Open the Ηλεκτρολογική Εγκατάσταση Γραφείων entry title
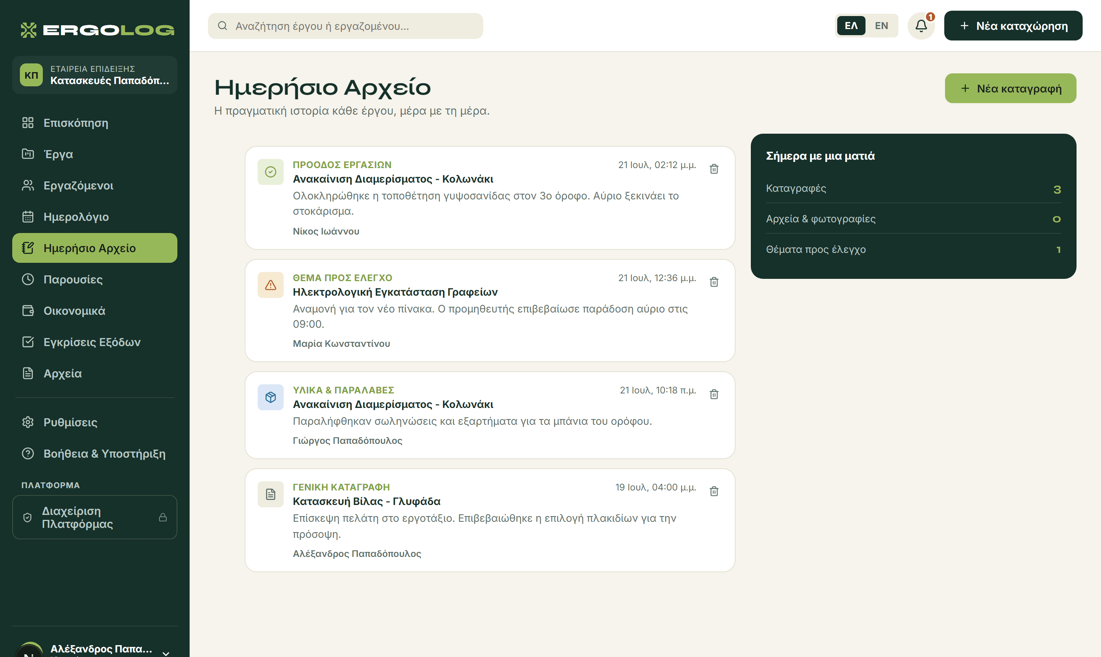The width and height of the screenshot is (1101, 657). click(395, 292)
